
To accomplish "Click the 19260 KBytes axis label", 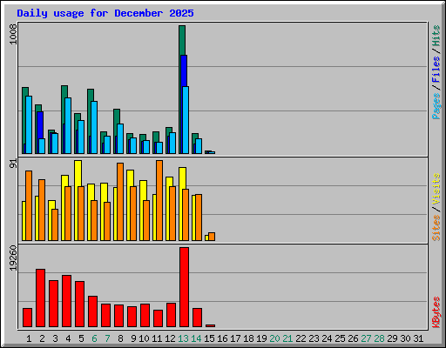I will point(13,258).
